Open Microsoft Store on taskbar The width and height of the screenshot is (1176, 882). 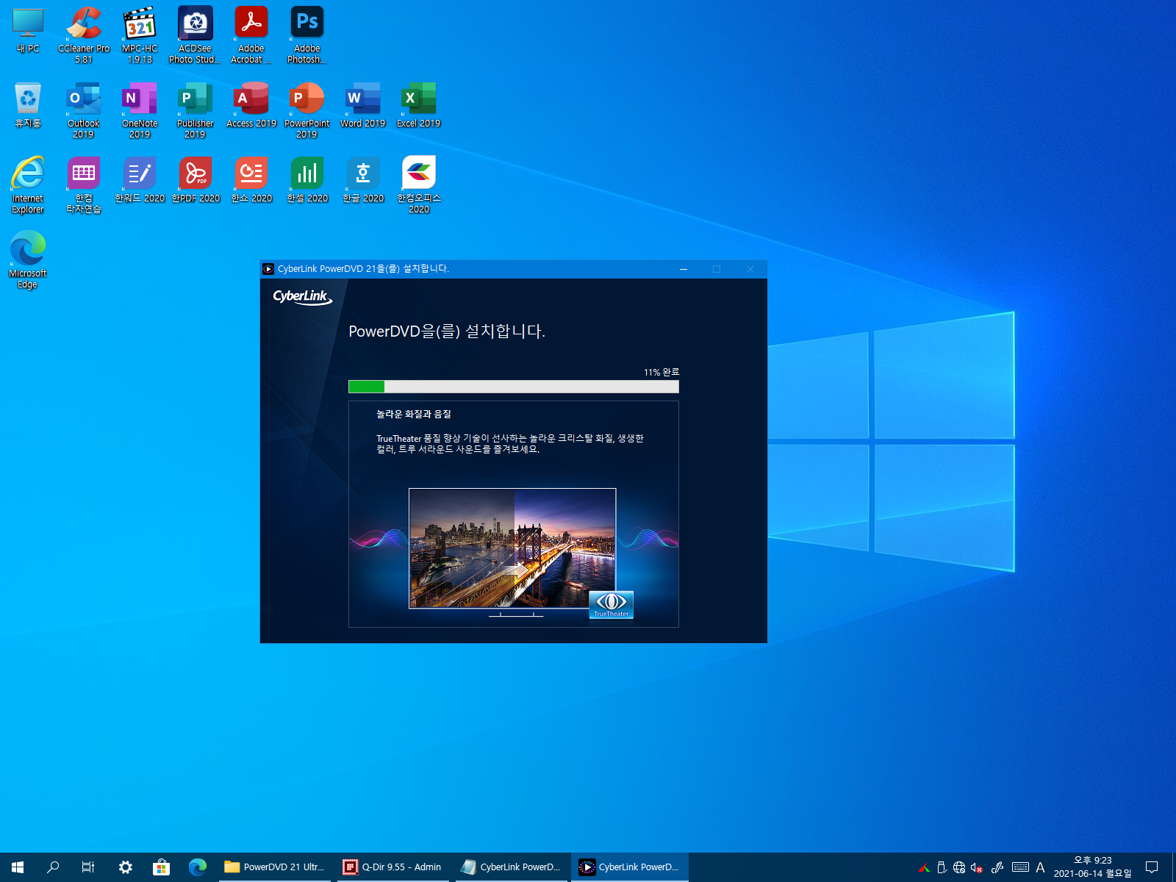pos(161,867)
